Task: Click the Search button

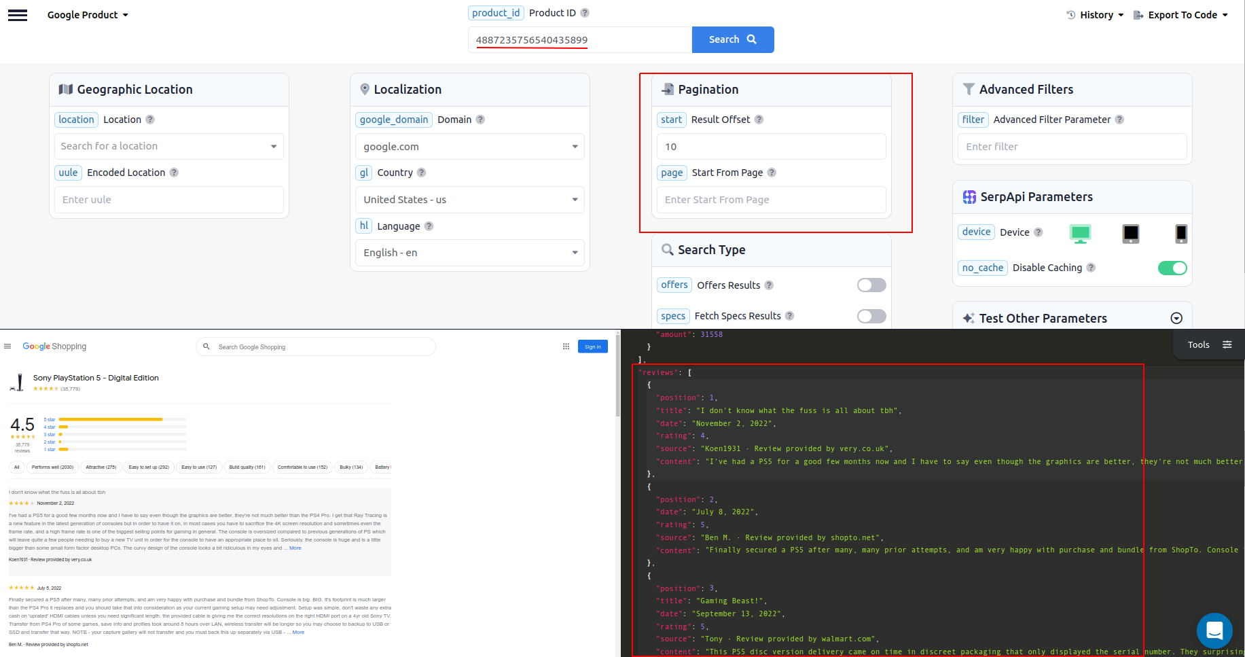Action: pyautogui.click(x=732, y=39)
